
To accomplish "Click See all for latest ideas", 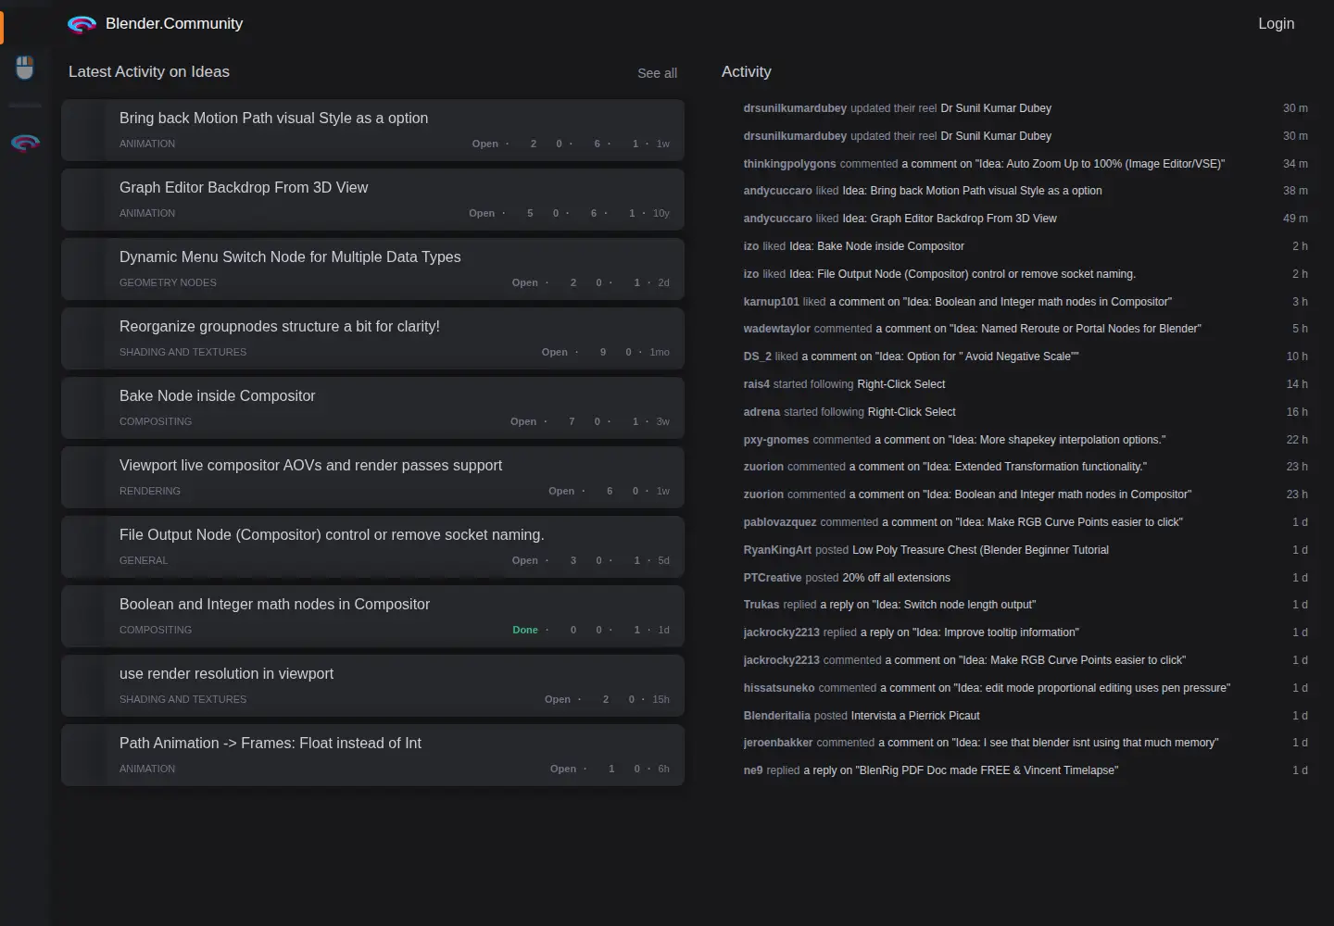I will (x=657, y=73).
